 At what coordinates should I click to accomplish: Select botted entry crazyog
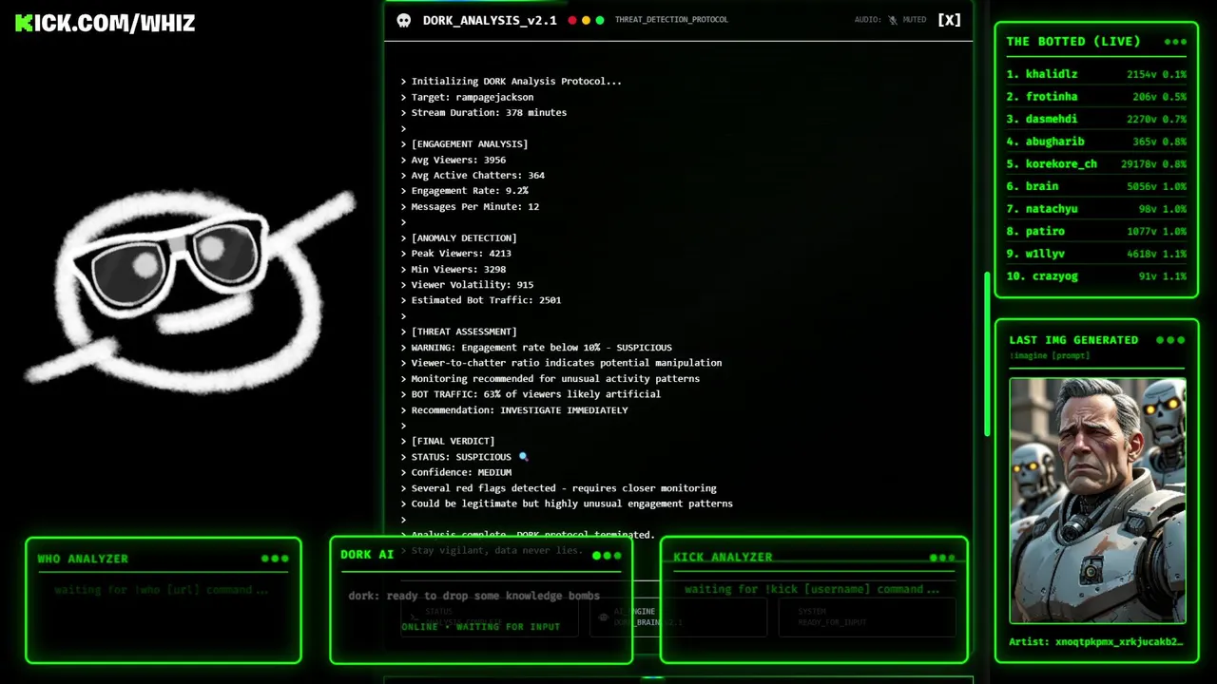click(1096, 276)
